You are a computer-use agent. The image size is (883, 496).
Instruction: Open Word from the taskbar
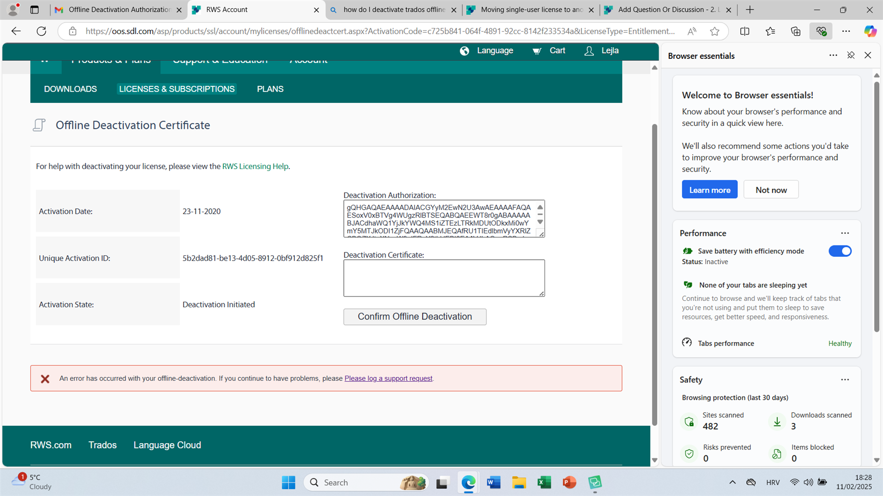[x=493, y=483]
